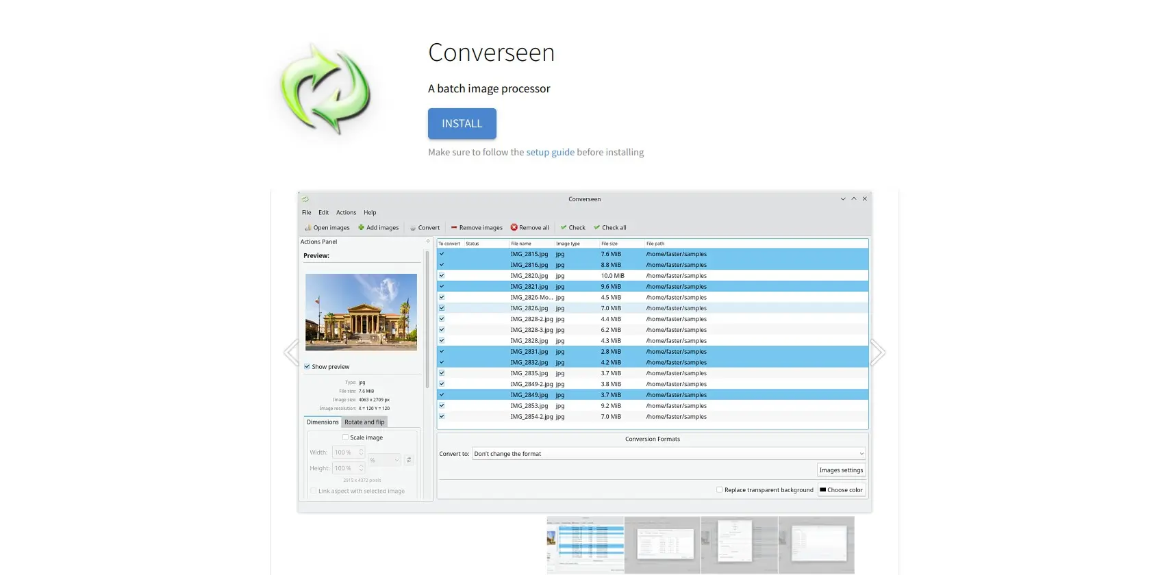Click the 10.0 MiB file size cell
The width and height of the screenshot is (1171, 575).
coord(613,276)
